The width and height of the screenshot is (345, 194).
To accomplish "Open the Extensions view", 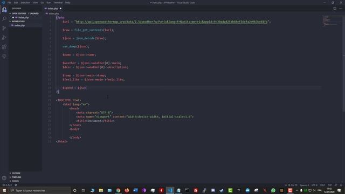I will [x=4, y=47].
